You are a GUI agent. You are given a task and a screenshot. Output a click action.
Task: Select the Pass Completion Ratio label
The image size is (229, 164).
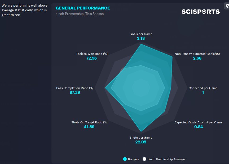[75, 88]
